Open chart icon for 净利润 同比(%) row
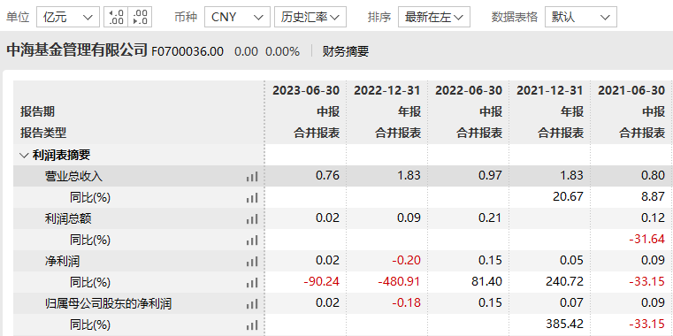673x336 pixels. (x=252, y=283)
